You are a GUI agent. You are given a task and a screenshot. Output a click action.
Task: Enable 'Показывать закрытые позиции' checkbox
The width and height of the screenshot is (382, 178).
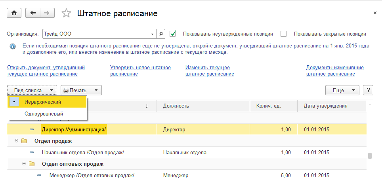click(x=283, y=34)
